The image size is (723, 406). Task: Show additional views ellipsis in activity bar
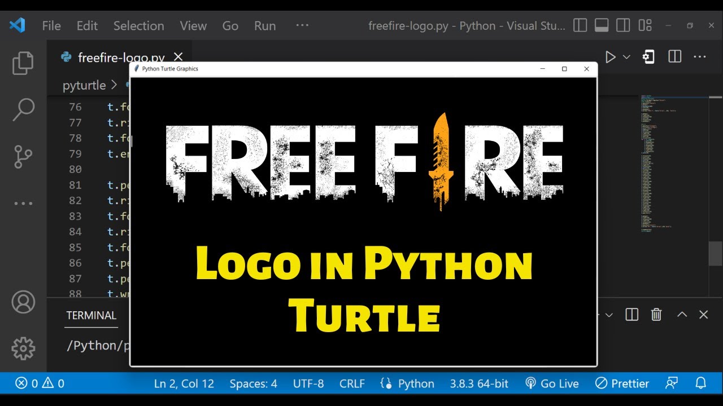23,203
